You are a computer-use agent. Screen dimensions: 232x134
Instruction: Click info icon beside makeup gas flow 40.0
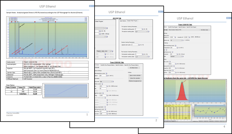coord(176,68)
